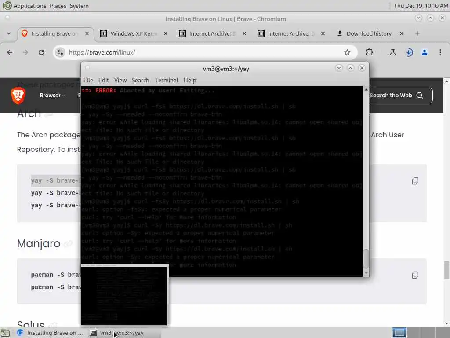Click the MATE Applications menu logo
450x338 pixels.
[x=7, y=5]
